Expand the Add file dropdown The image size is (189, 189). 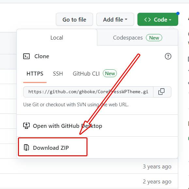(x=115, y=19)
